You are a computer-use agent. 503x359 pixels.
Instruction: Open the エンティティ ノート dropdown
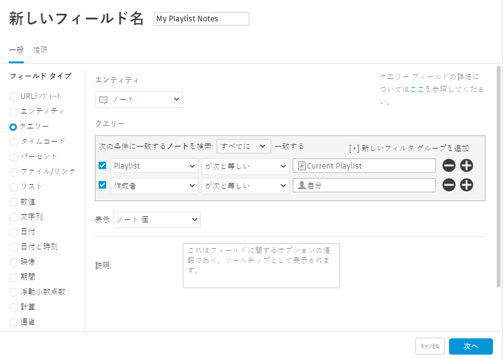point(139,100)
